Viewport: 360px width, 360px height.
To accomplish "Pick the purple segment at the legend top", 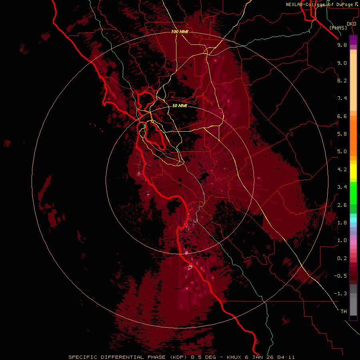I will point(353,40).
